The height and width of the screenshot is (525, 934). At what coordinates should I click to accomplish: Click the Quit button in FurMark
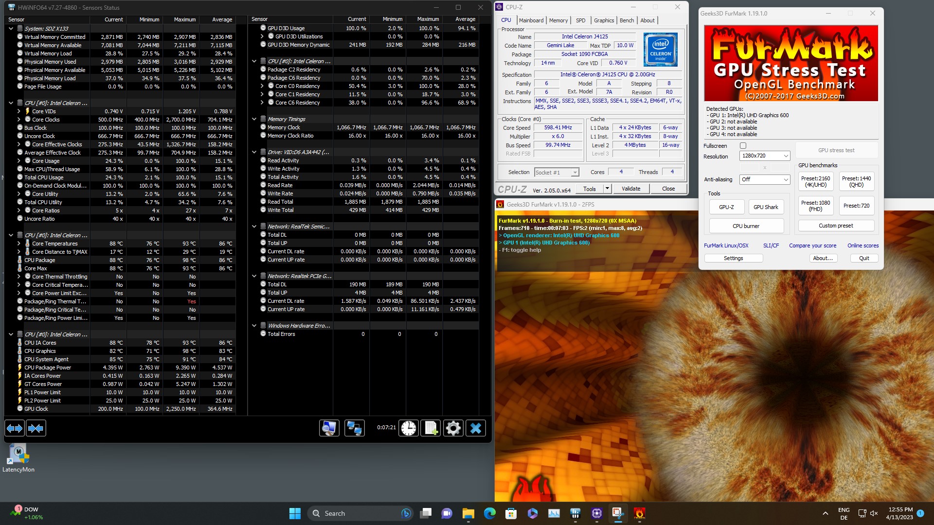[864, 258]
